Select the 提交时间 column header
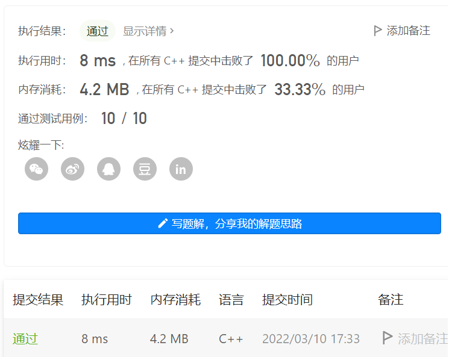The image size is (449, 357). point(287,300)
